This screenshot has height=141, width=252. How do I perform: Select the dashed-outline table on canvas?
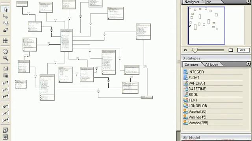pos(21,84)
